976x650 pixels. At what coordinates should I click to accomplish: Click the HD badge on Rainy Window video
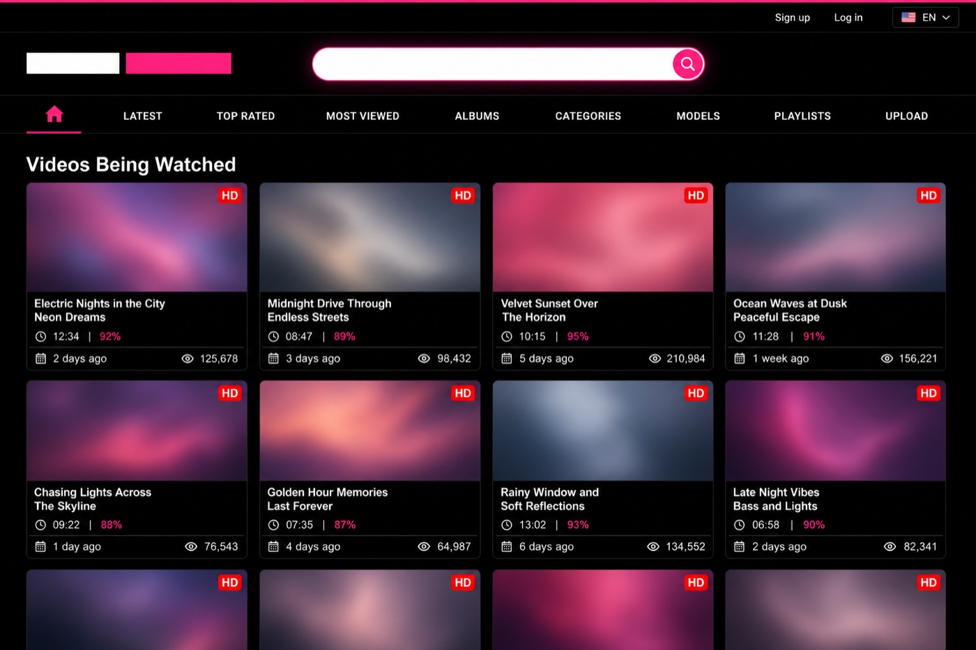point(696,394)
